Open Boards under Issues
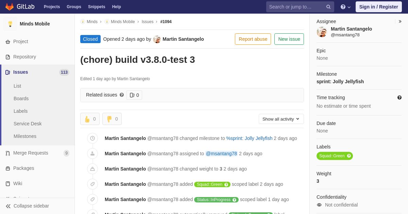The height and width of the screenshot is (214, 408). [21, 99]
